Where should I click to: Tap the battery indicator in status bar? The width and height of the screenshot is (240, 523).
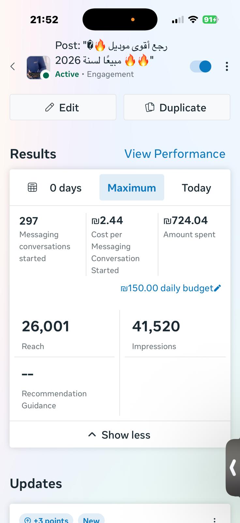click(210, 20)
